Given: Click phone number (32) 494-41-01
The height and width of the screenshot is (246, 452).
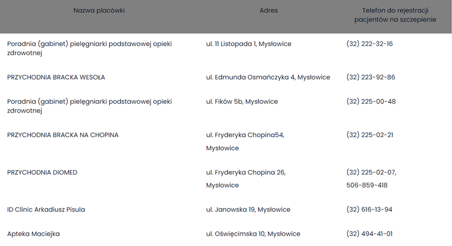Looking at the screenshot, I should pyautogui.click(x=370, y=234).
